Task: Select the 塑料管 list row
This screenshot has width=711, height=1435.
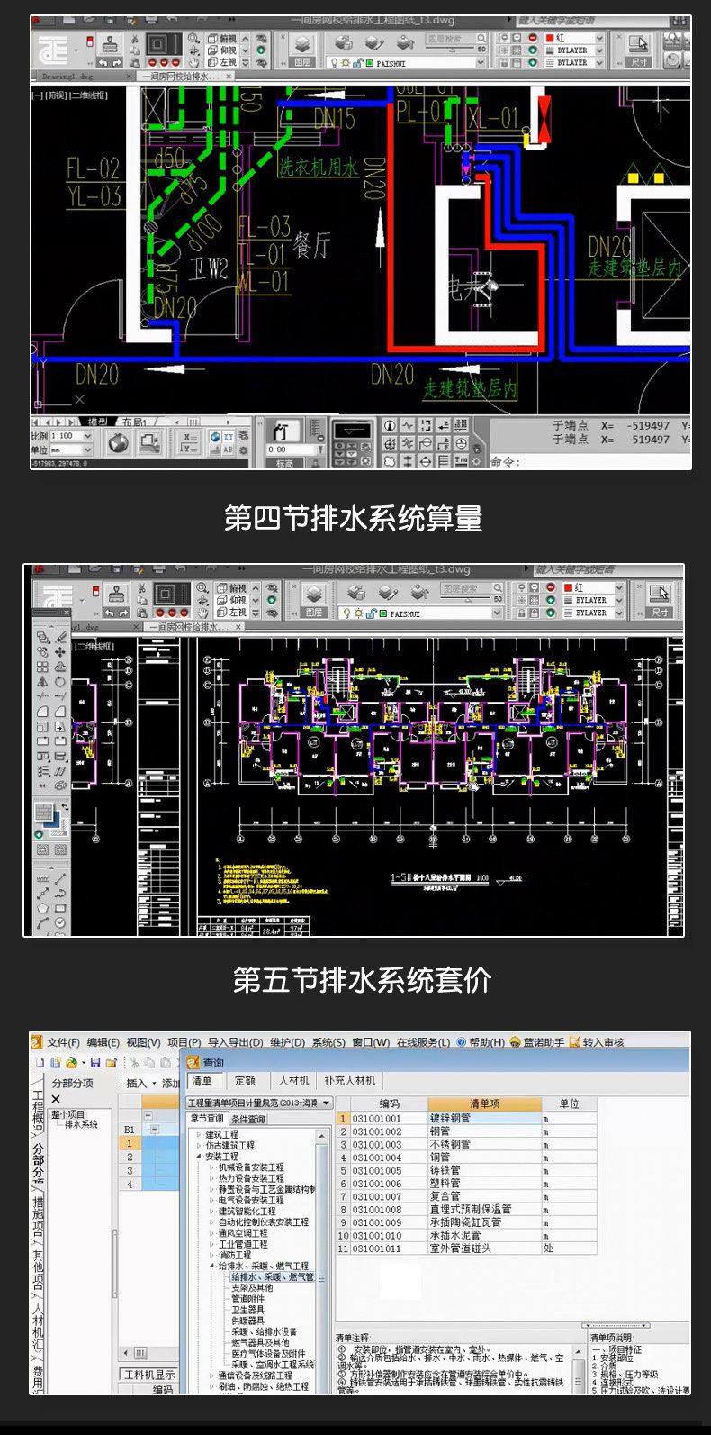Action: [466, 1183]
